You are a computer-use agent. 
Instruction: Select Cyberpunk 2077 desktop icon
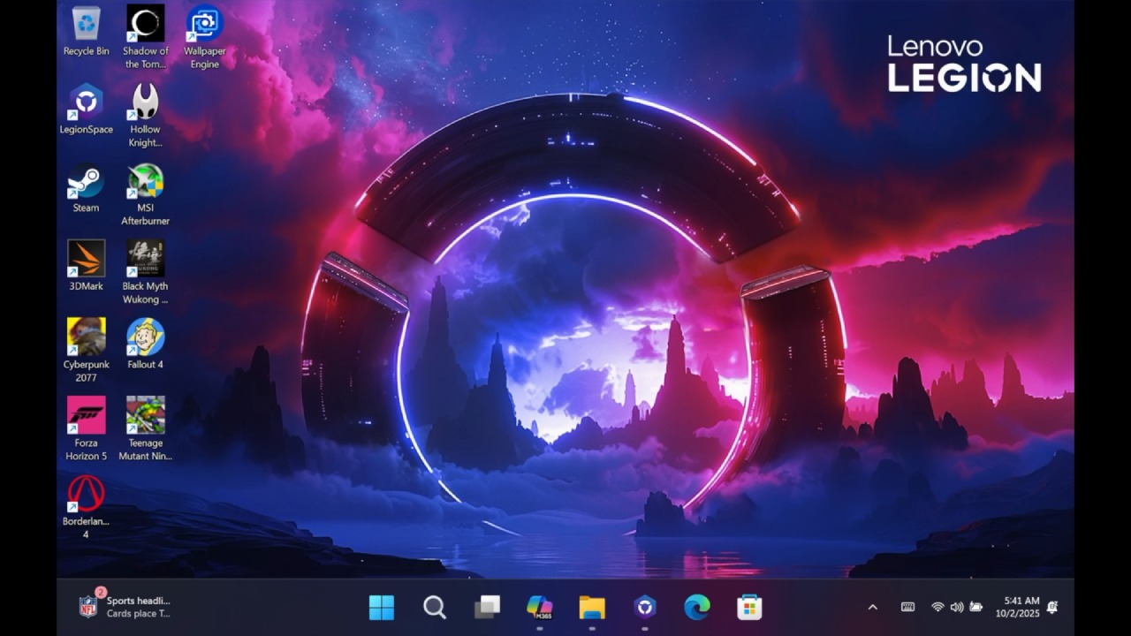pyautogui.click(x=86, y=351)
